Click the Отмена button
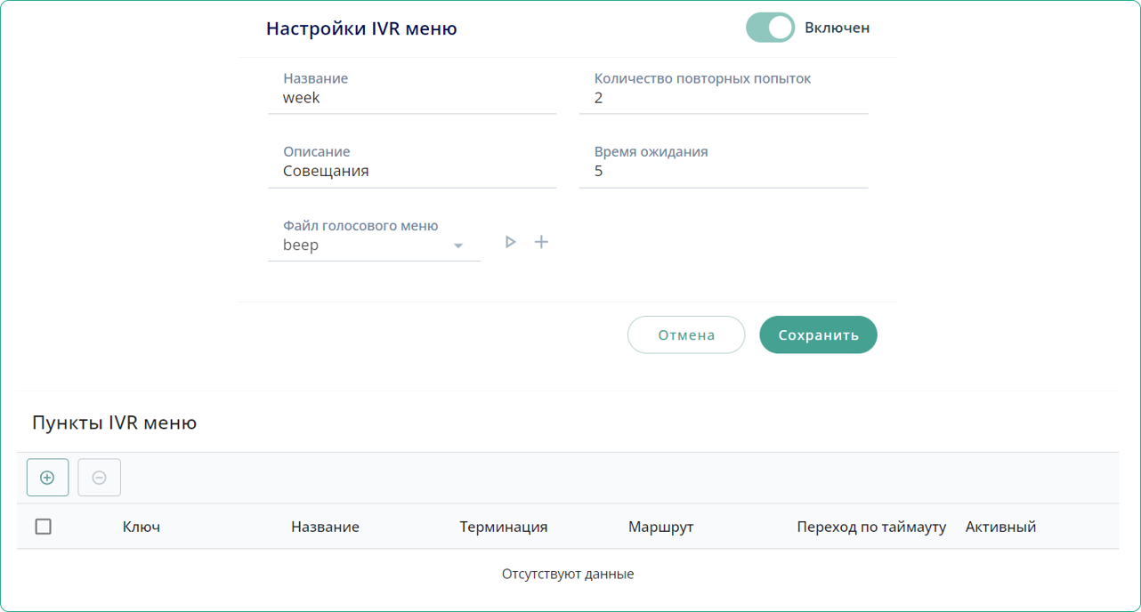Screen dimensions: 1141x612 [x=685, y=335]
